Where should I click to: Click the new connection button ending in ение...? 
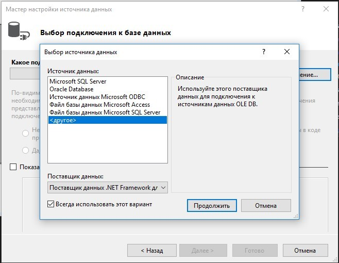tap(315, 75)
